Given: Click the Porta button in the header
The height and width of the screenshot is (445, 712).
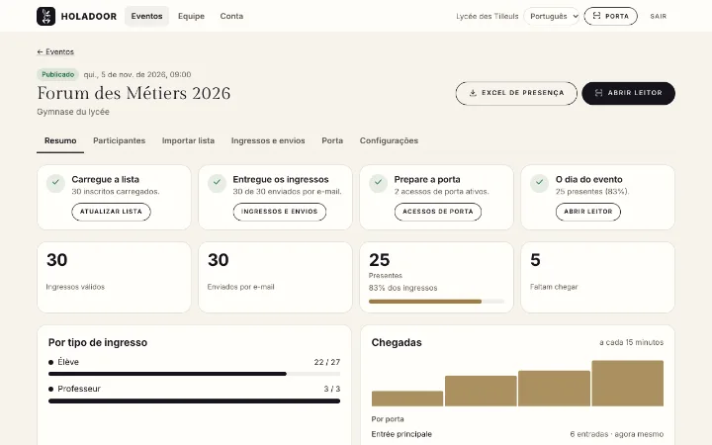Looking at the screenshot, I should click(x=610, y=17).
